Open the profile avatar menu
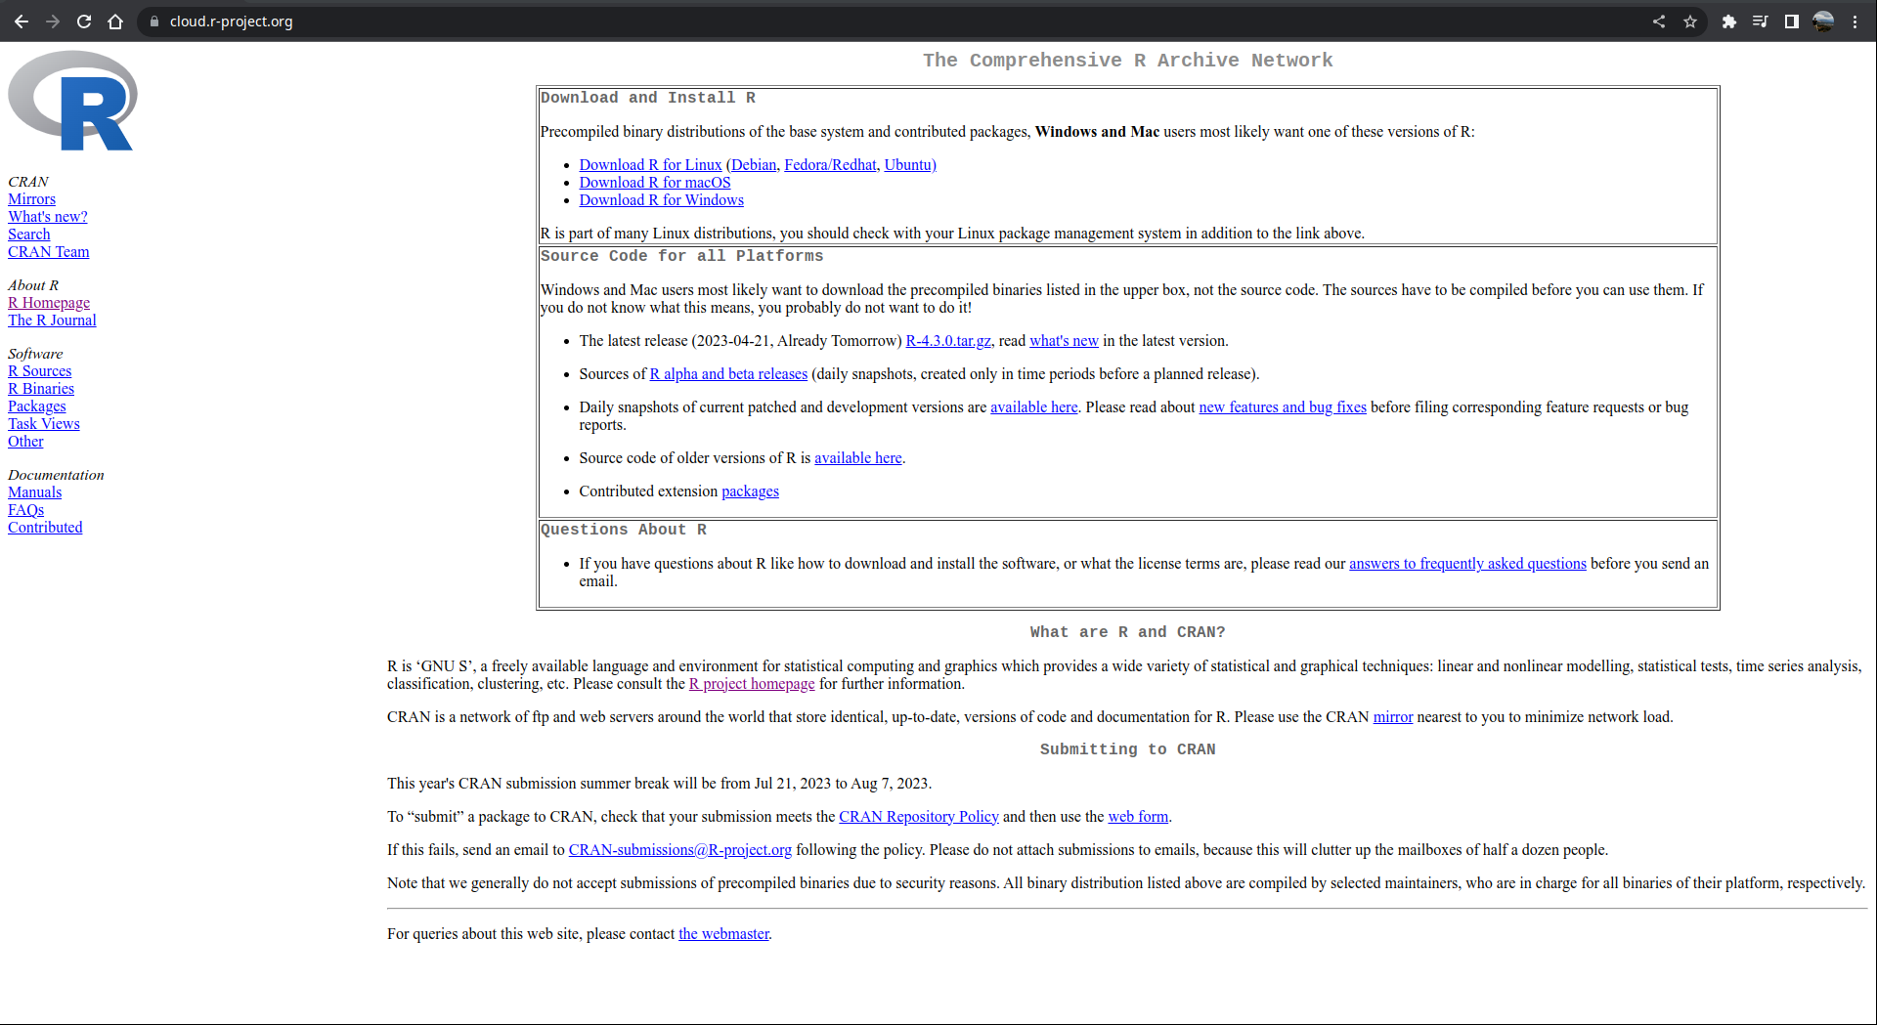1877x1025 pixels. tap(1823, 21)
